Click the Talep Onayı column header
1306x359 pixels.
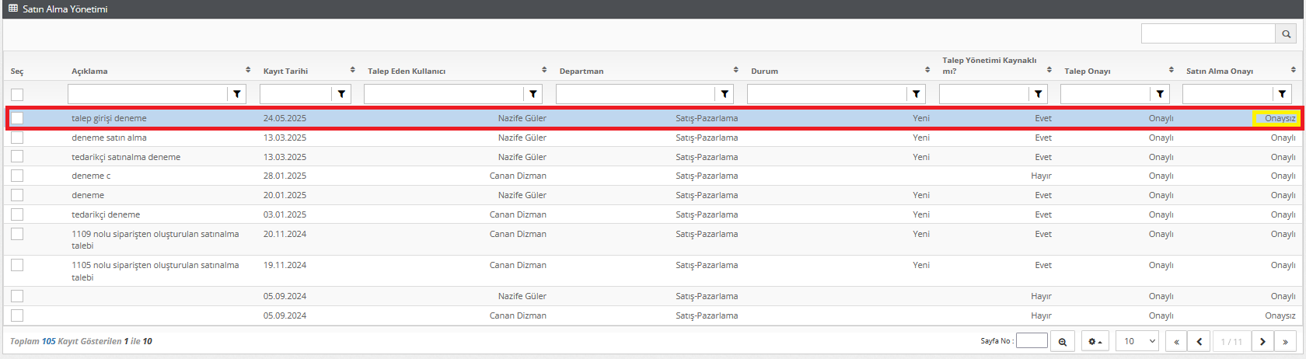tap(1087, 71)
